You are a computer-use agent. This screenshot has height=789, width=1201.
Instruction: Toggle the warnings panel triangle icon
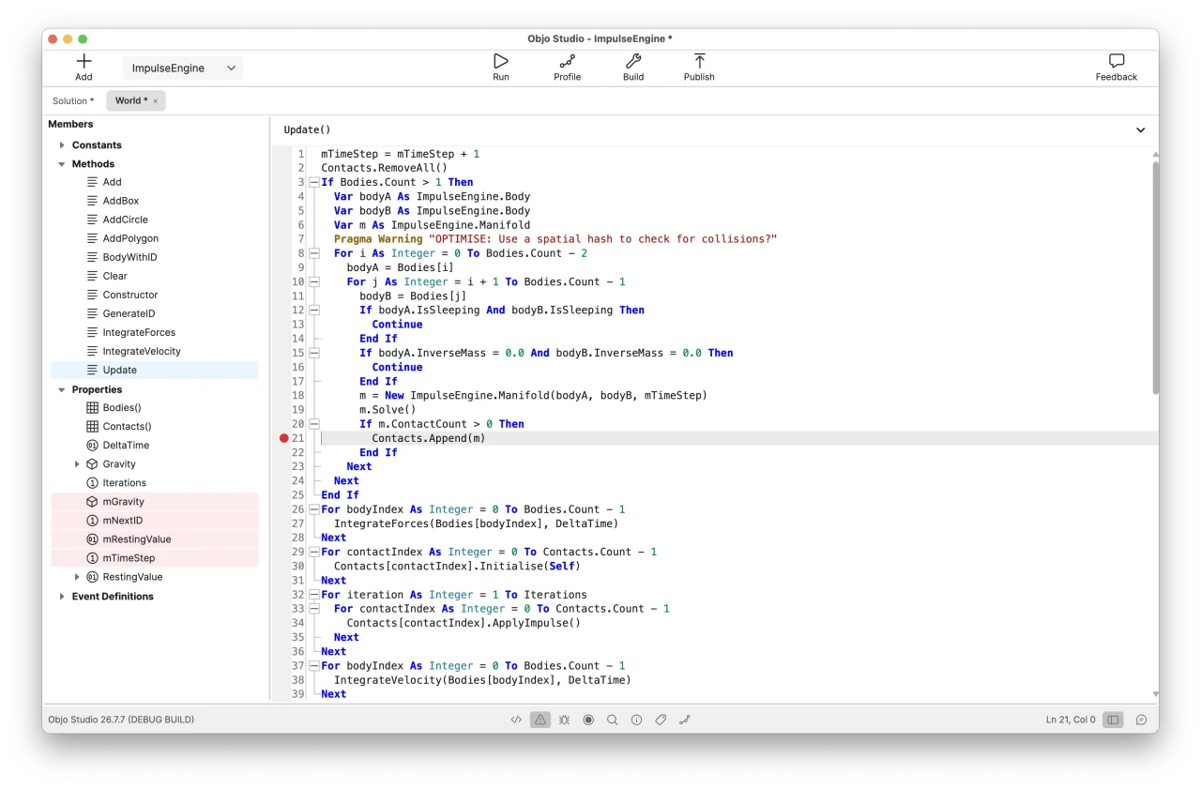540,720
